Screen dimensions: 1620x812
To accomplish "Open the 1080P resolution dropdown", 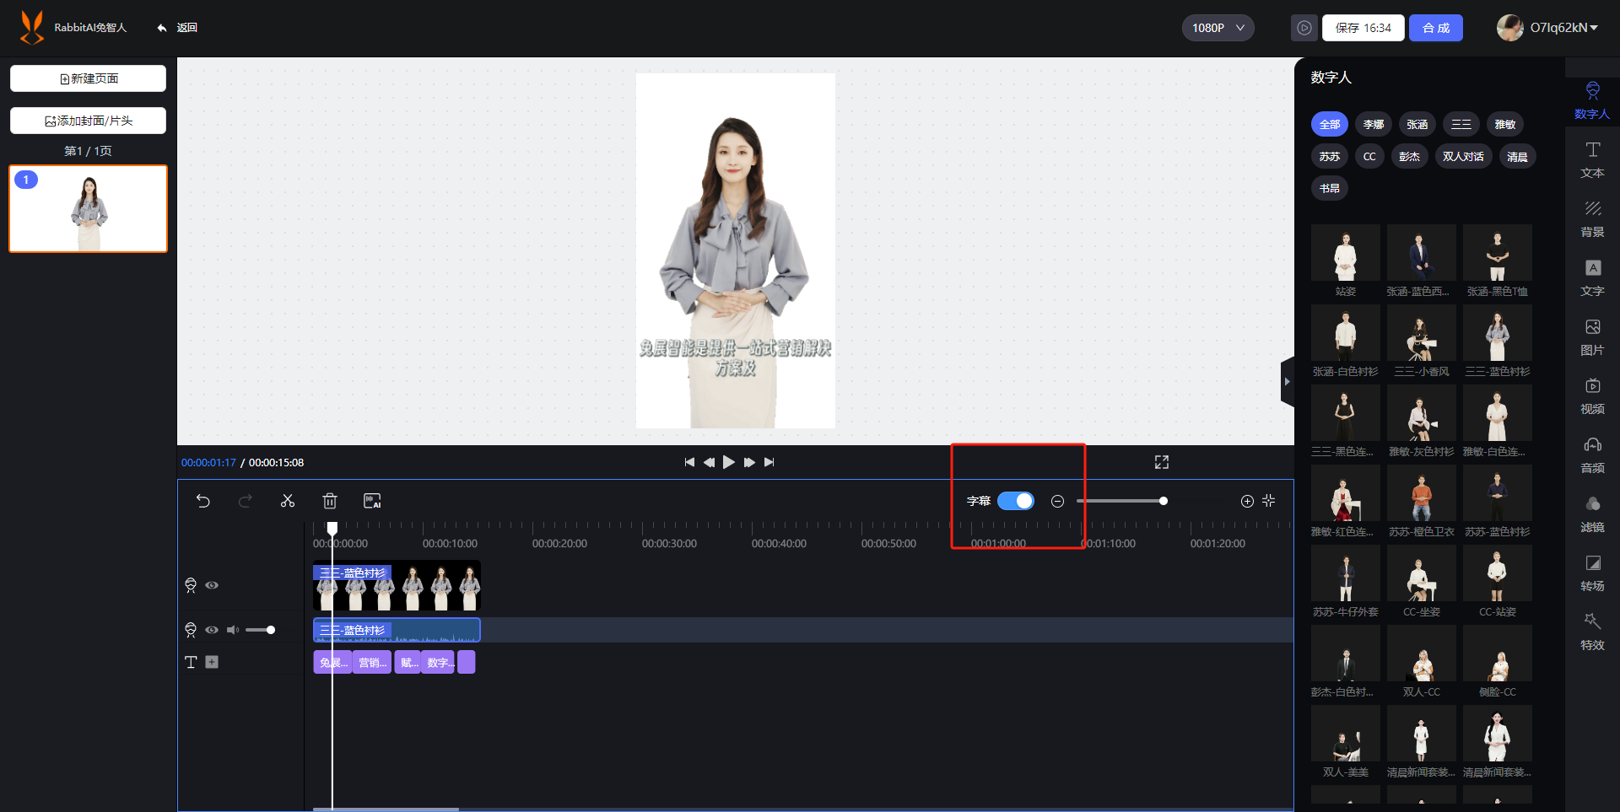I will tap(1218, 28).
